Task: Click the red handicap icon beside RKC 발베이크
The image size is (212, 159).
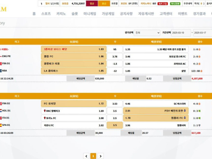Action: [x=44, y=111]
